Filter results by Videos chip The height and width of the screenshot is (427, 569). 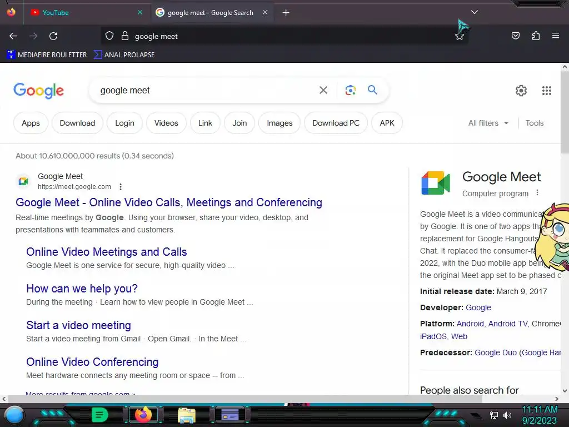(x=166, y=123)
